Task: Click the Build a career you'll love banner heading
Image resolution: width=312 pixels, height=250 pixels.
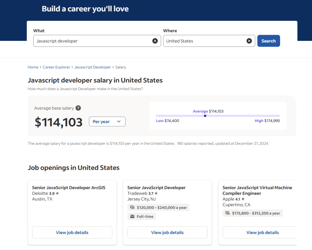Action: 85,9
